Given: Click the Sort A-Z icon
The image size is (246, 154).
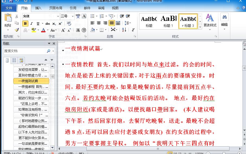Looking at the screenshot, I should pyautogui.click(x=124, y=30).
